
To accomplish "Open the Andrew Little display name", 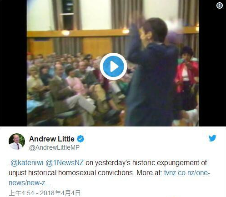I will click(52, 139).
